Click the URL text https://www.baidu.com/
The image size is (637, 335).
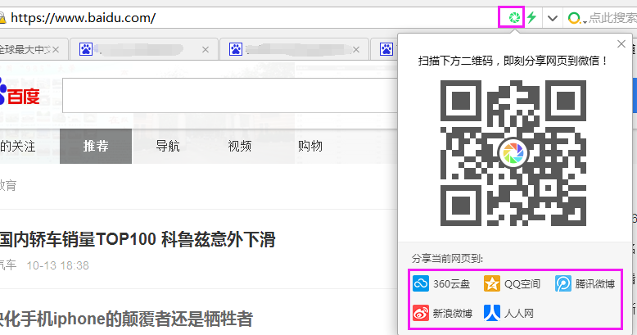coord(84,18)
